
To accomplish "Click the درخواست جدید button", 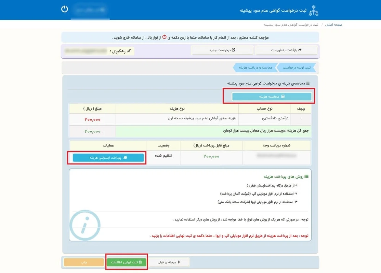I will pyautogui.click(x=222, y=50).
